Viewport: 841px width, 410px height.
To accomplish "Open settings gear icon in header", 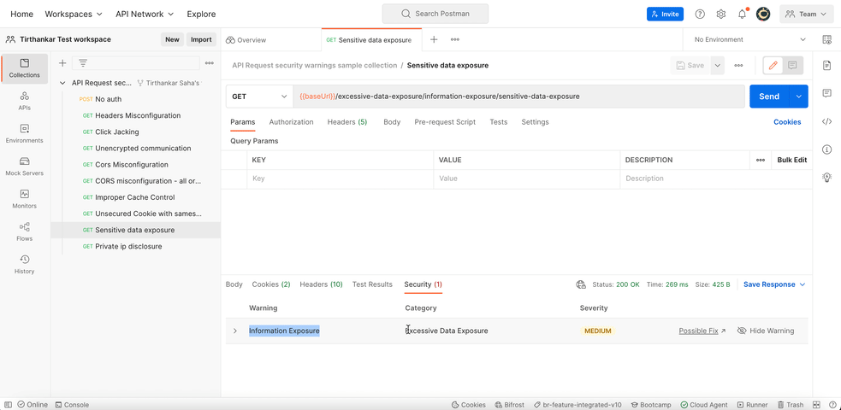I will click(721, 14).
